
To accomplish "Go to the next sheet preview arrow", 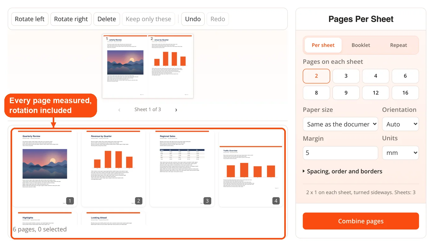I will pyautogui.click(x=176, y=110).
